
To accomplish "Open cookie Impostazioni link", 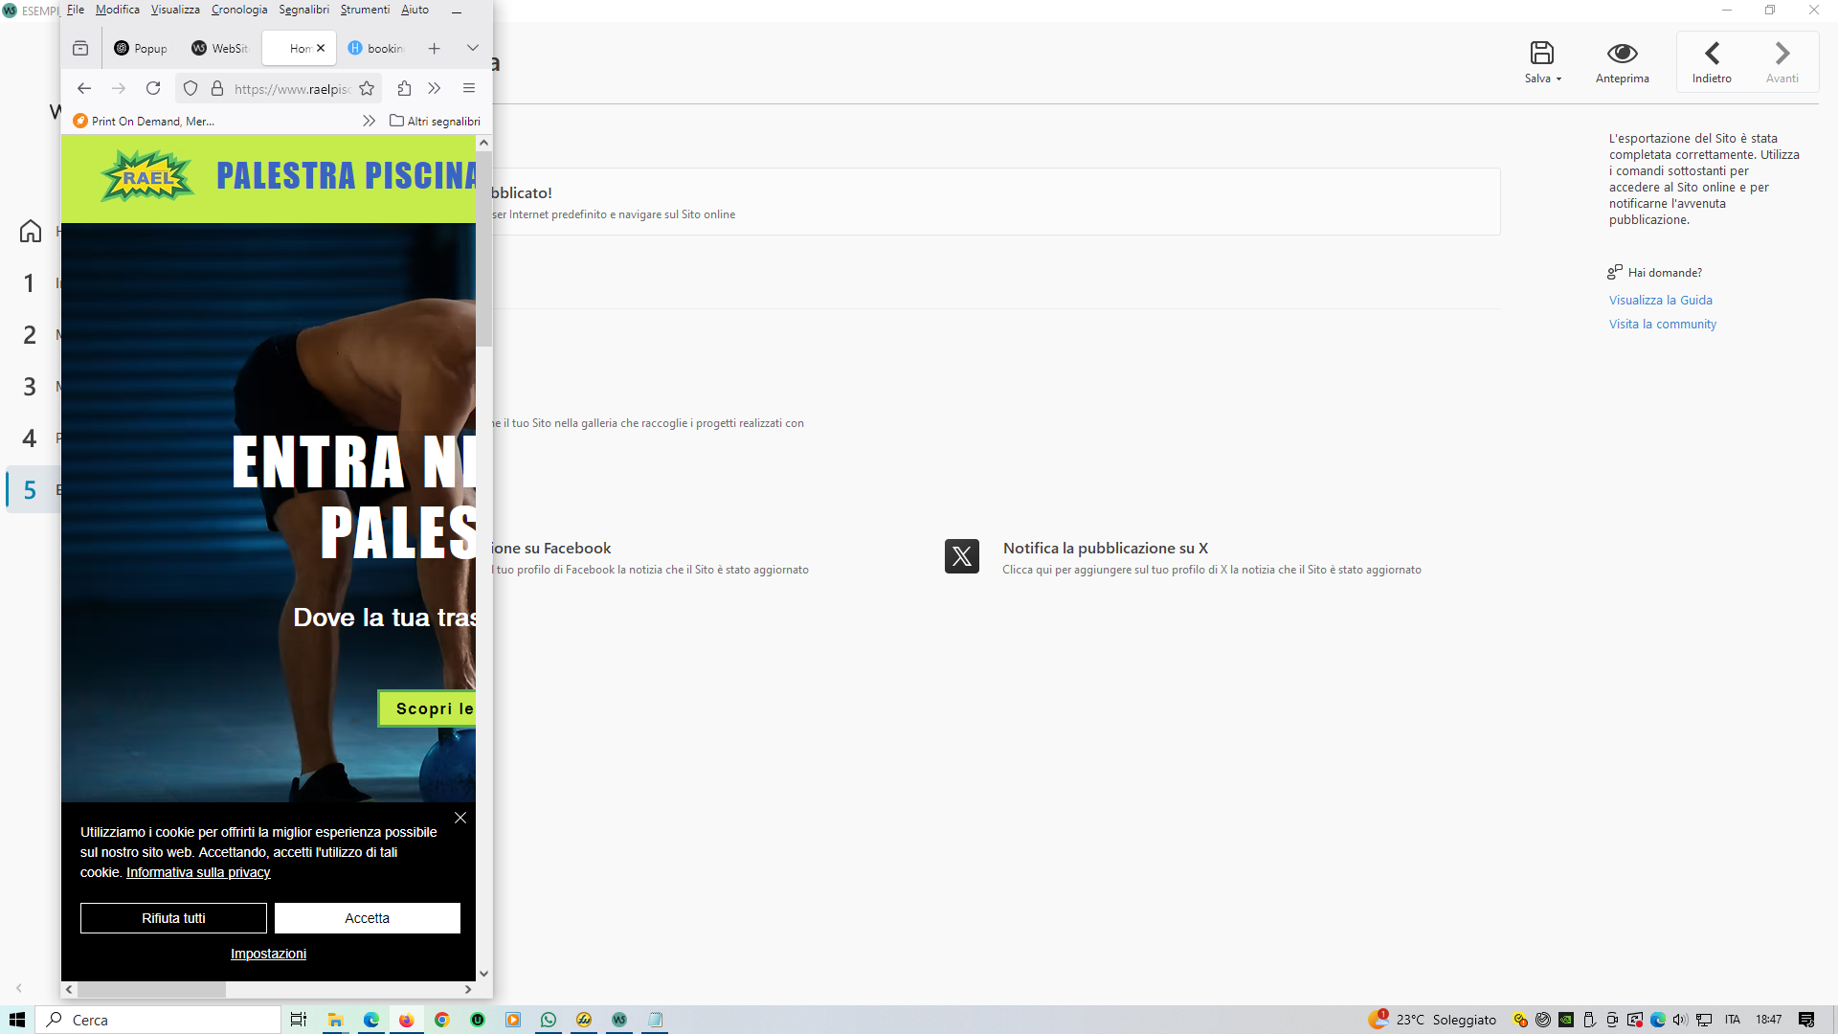I will coord(268,954).
